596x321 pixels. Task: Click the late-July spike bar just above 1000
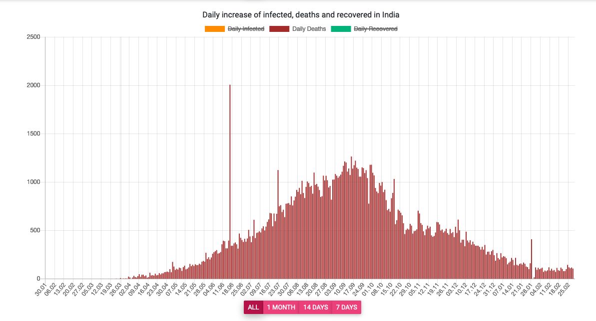pos(278,224)
